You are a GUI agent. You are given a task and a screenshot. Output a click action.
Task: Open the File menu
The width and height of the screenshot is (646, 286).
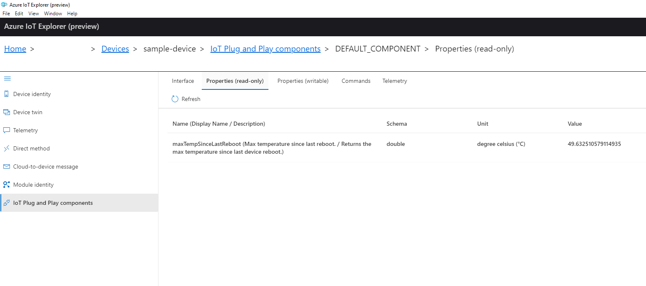point(6,14)
